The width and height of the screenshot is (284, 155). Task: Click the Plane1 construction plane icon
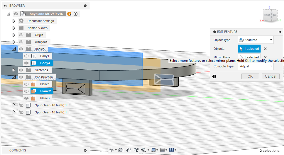[33, 84]
